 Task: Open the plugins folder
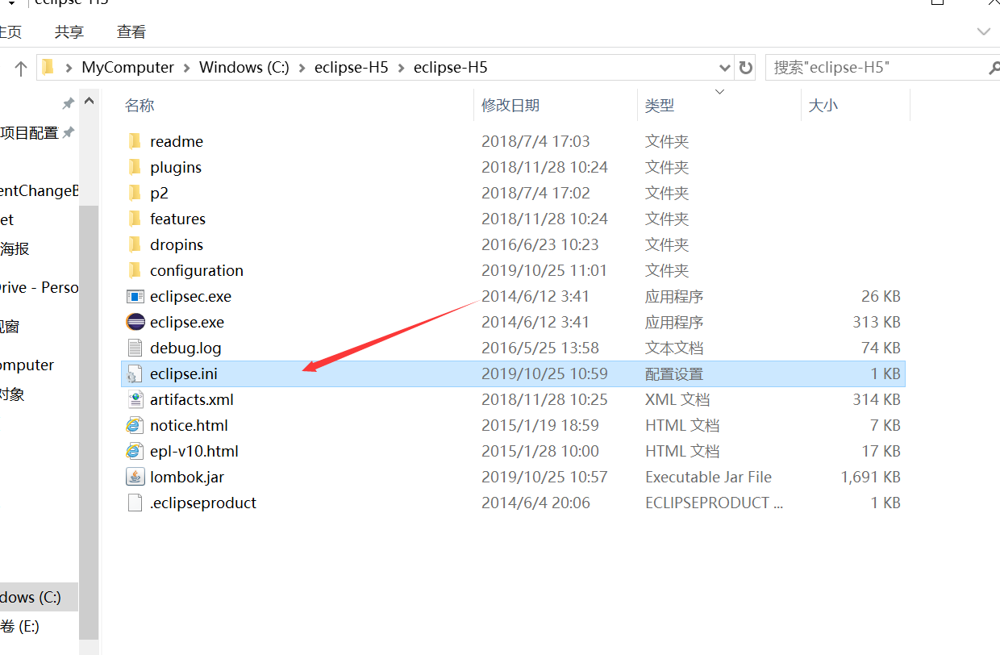point(175,167)
